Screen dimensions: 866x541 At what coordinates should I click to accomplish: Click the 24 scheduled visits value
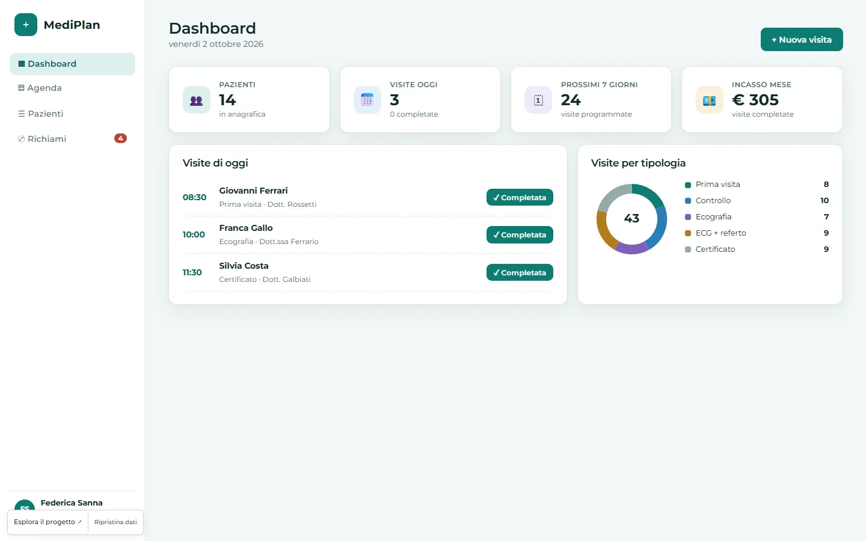coord(571,100)
